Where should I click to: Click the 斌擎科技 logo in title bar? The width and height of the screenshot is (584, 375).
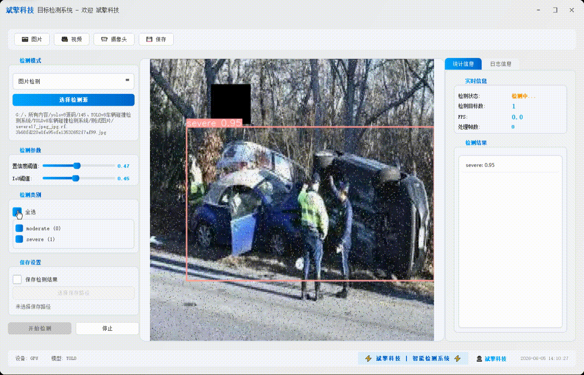tap(20, 10)
